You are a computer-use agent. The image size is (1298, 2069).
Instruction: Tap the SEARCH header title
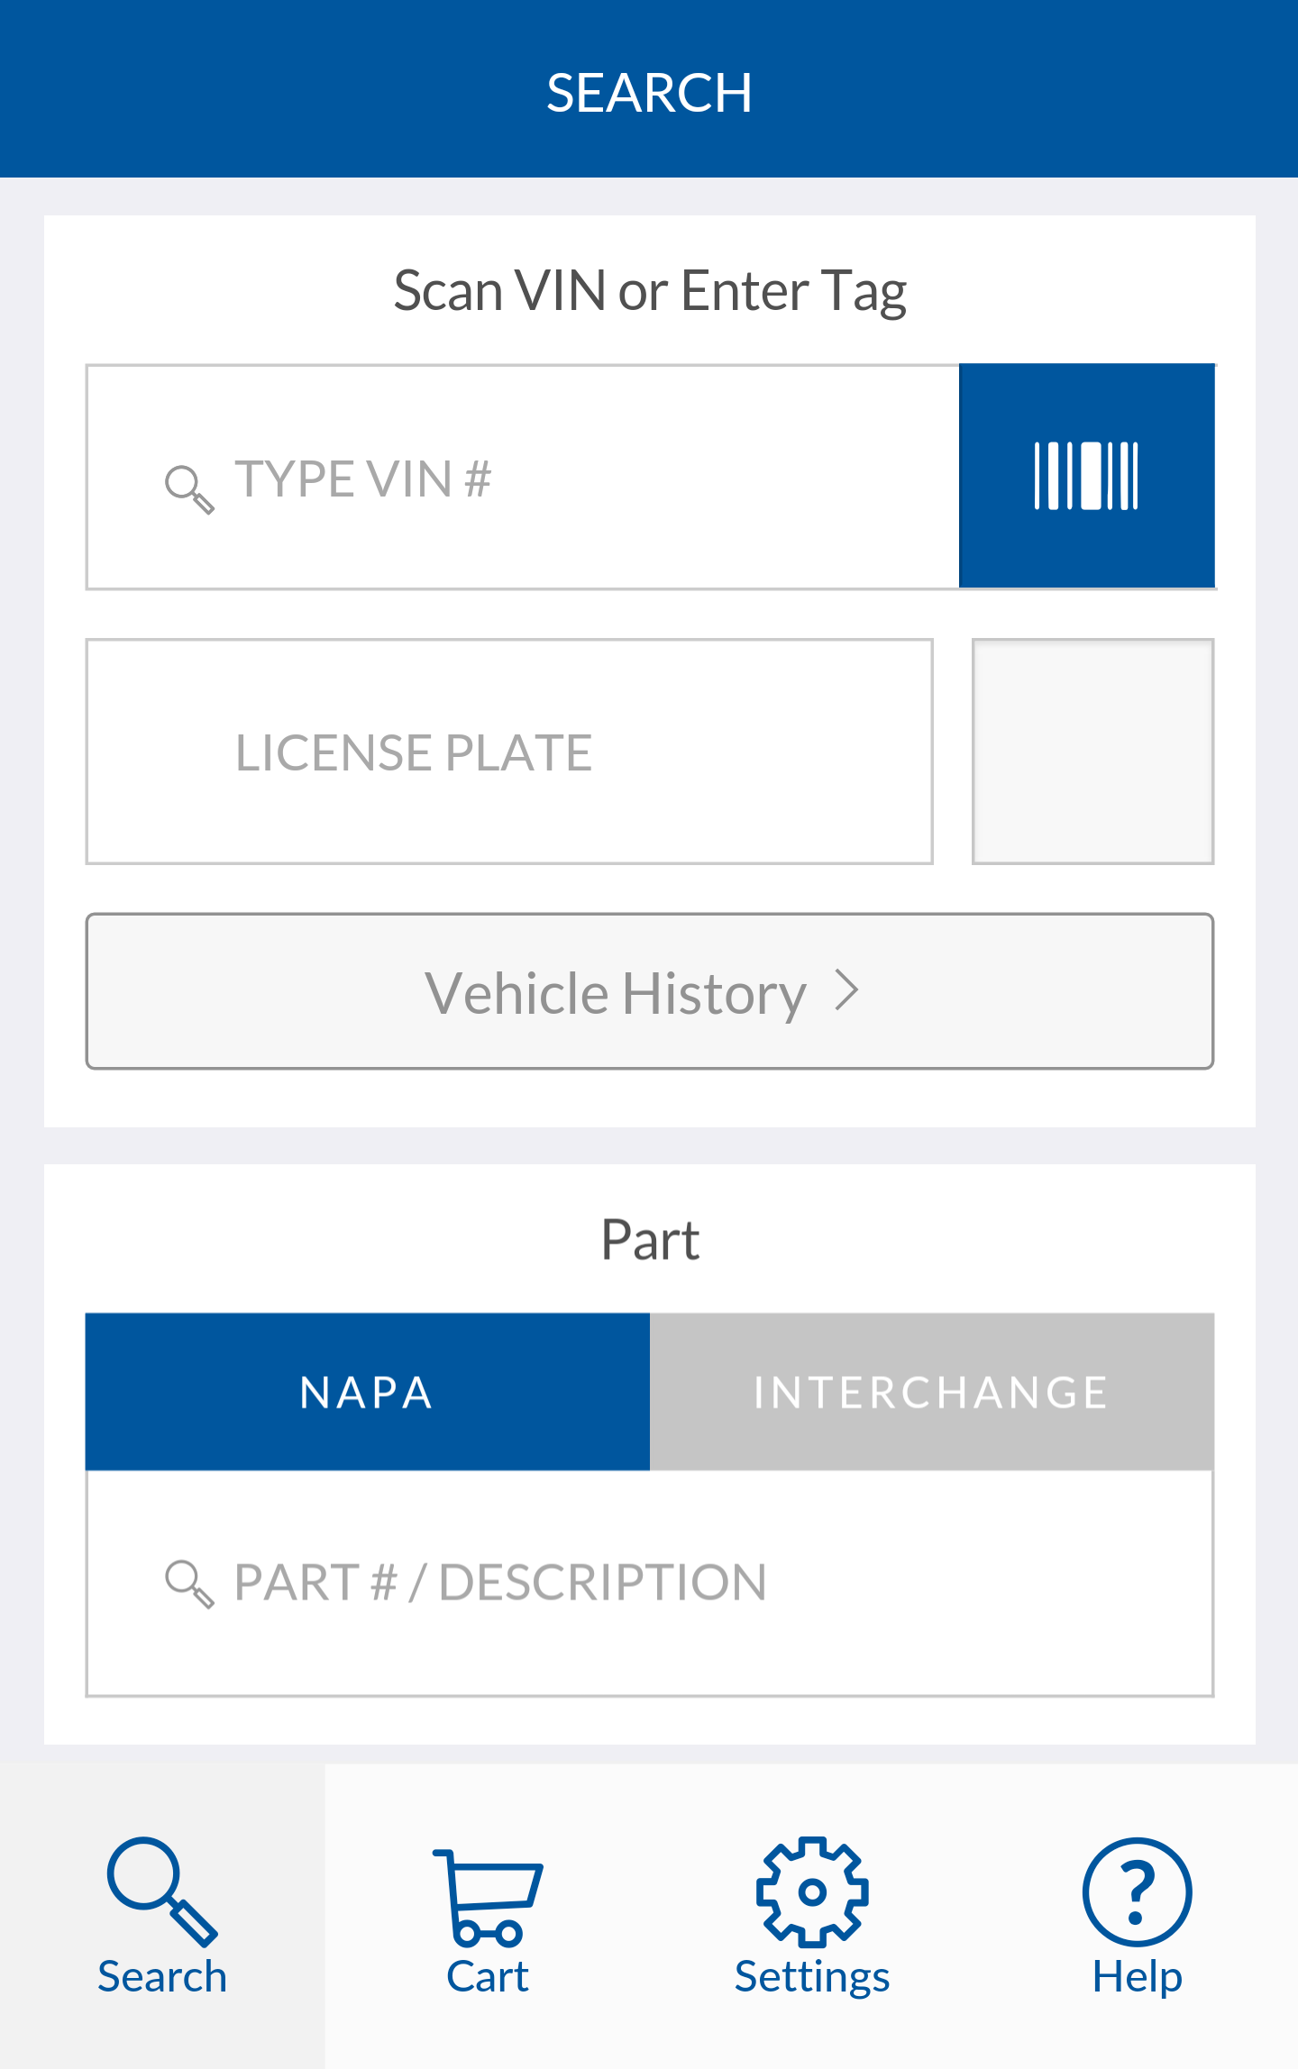649,92
